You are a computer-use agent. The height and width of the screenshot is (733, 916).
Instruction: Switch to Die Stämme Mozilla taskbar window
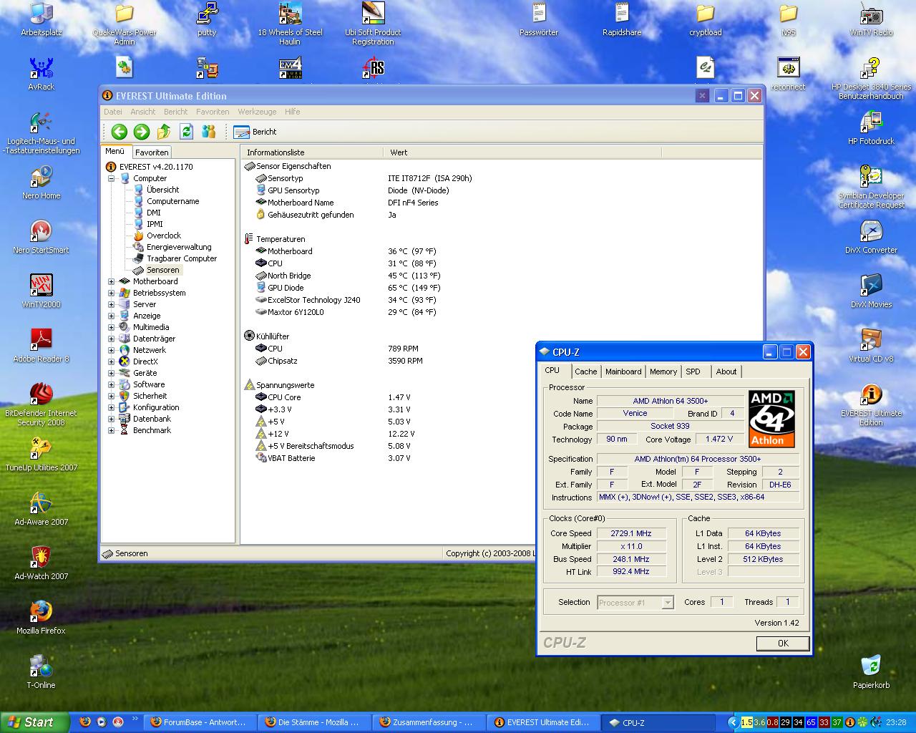[x=315, y=722]
